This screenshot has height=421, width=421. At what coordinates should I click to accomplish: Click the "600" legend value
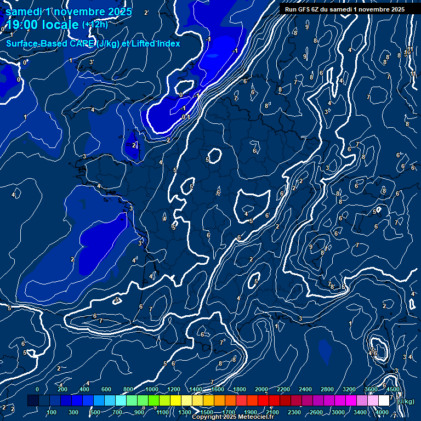click(106, 389)
